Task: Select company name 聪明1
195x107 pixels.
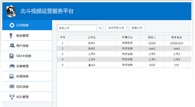Action: click(x=92, y=43)
